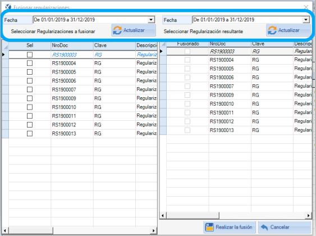Check the Sel box for RS1900004
Screen dimensions: 316x236
click(30, 63)
